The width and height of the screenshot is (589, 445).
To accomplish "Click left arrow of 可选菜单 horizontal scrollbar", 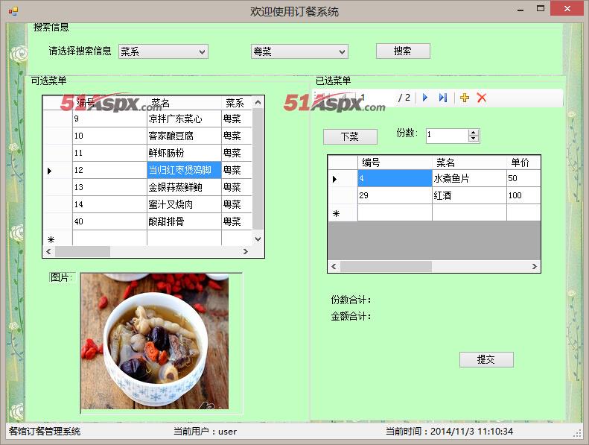I will pos(48,251).
